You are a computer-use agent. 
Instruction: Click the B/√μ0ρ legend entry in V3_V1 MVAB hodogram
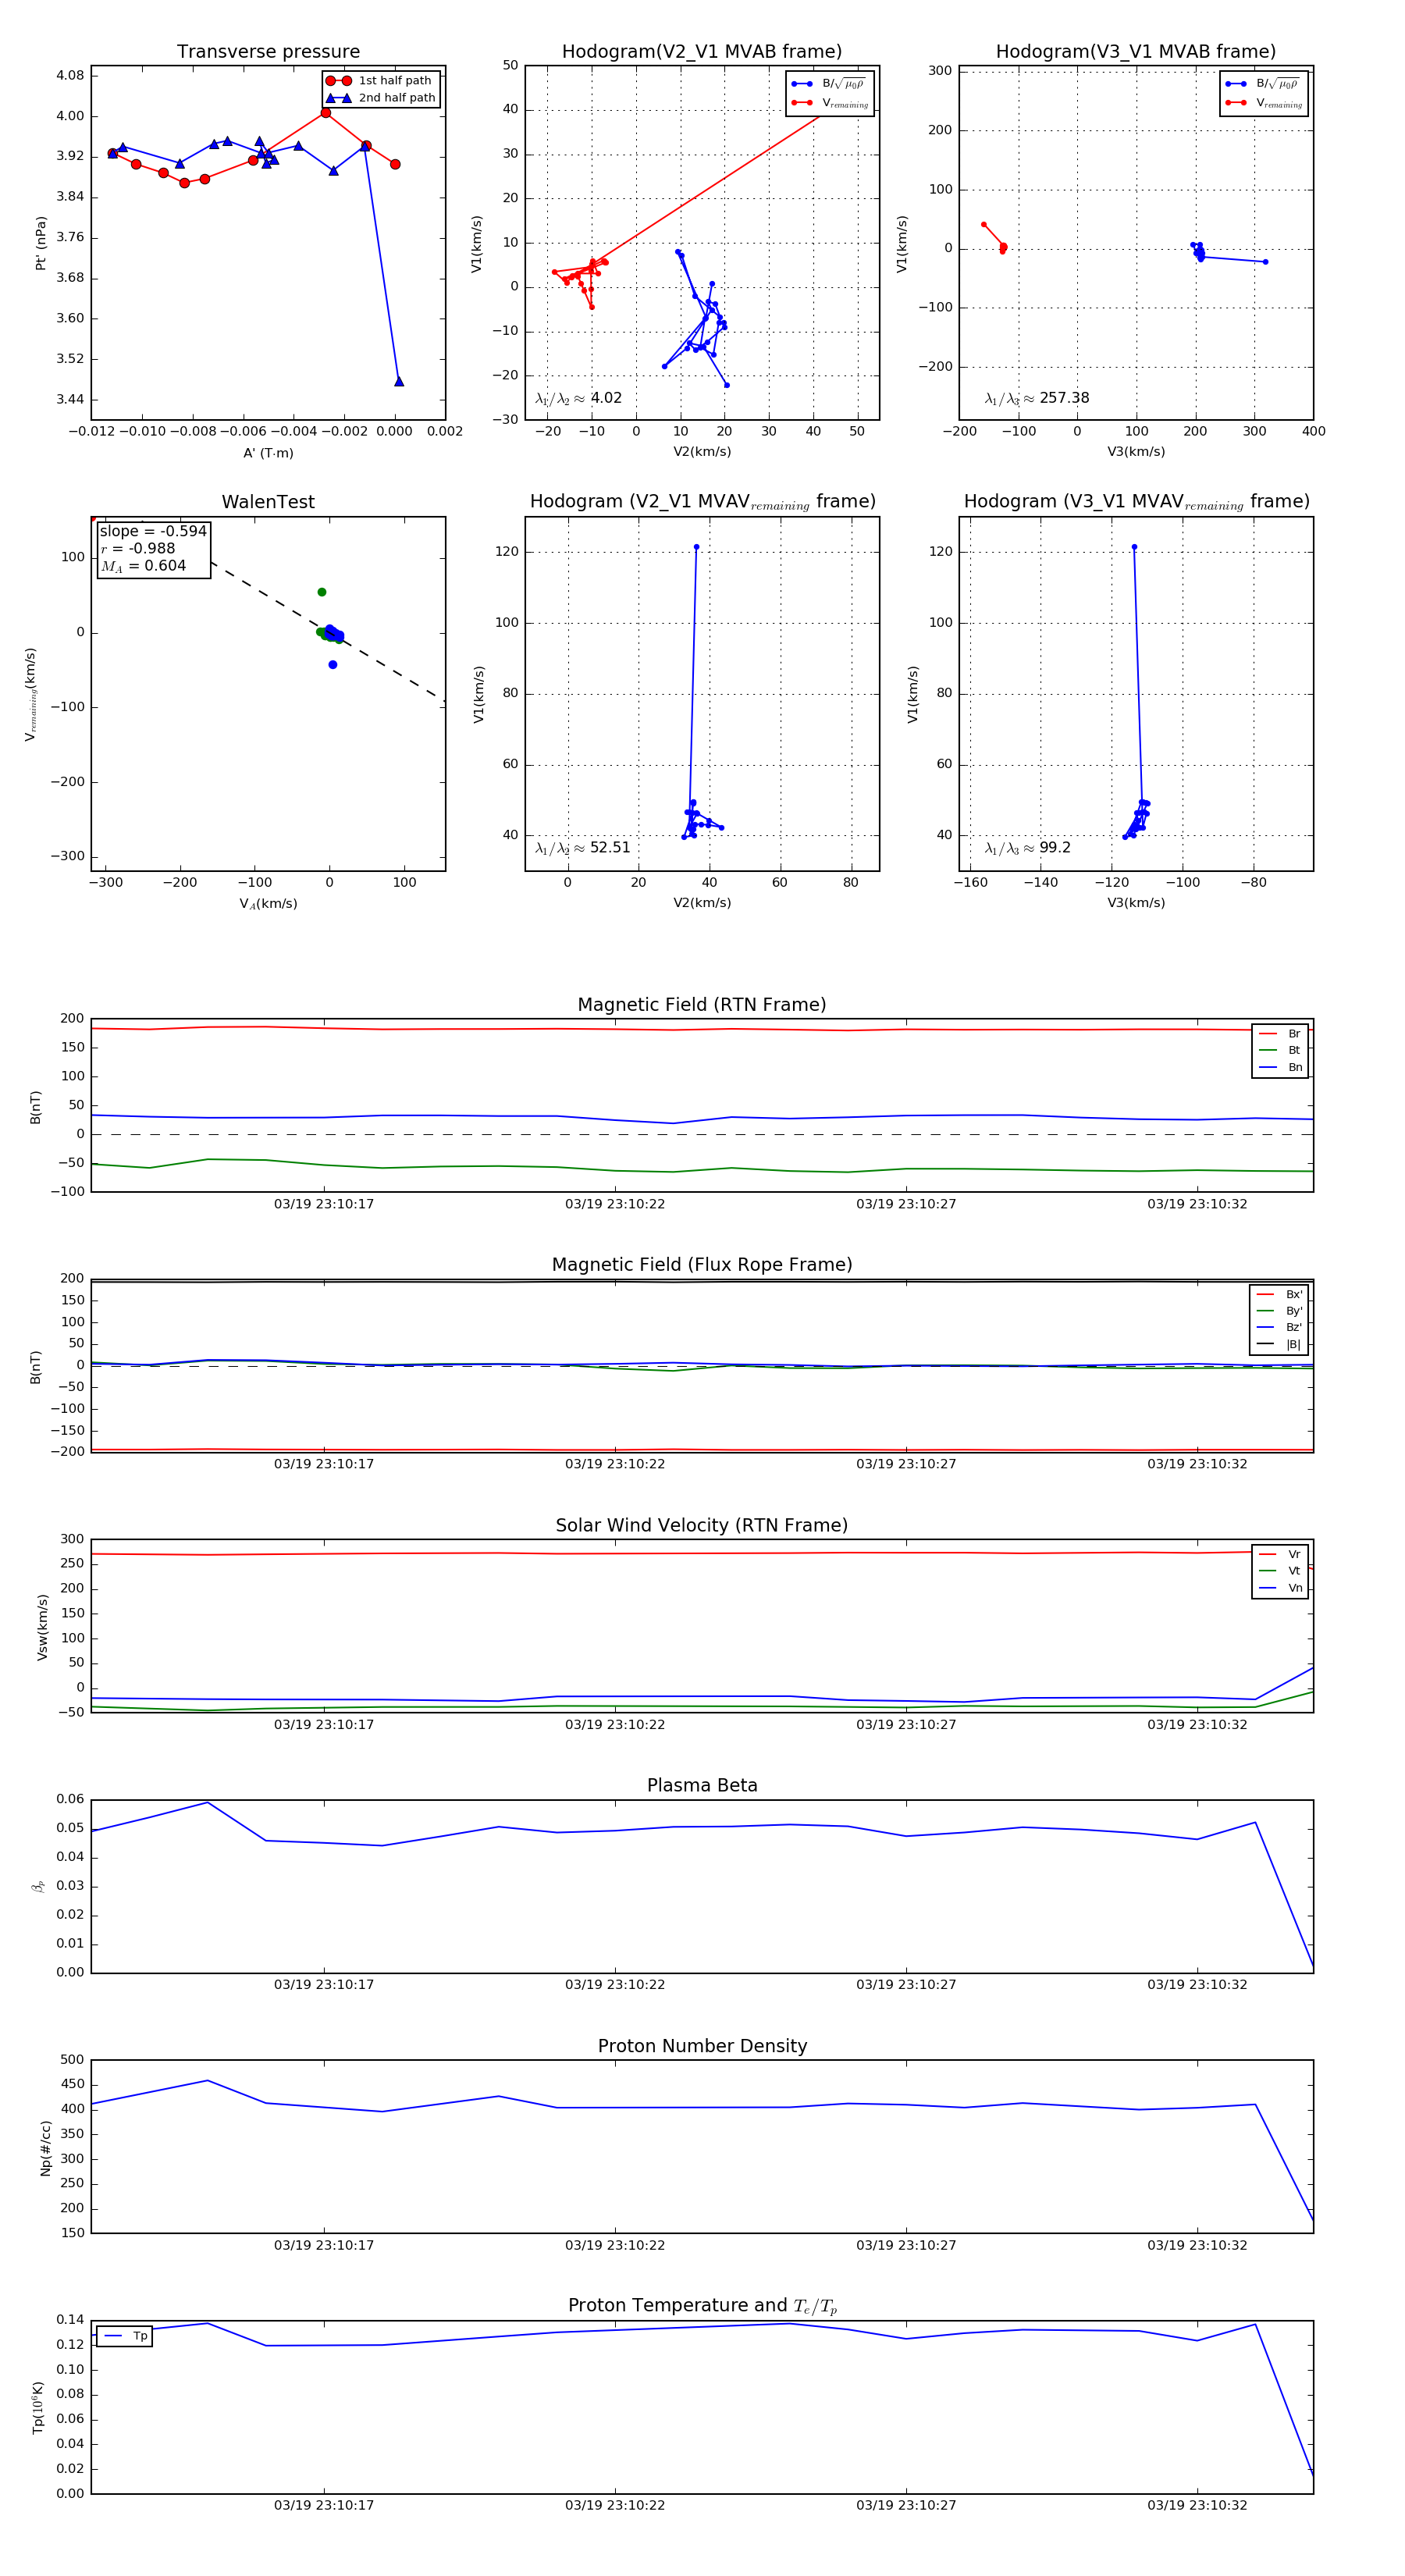pos(1263,84)
